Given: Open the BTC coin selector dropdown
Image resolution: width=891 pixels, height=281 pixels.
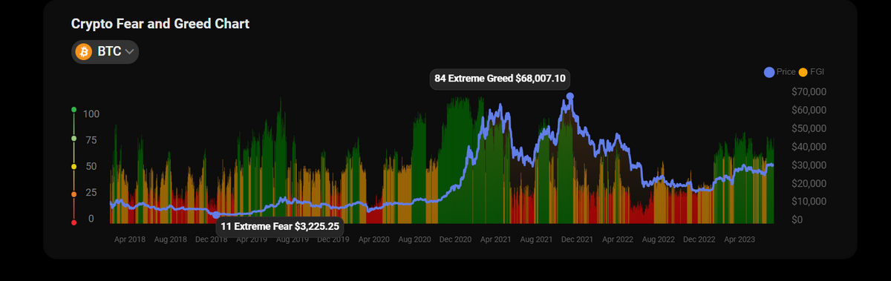Looking at the screenshot, I should [105, 52].
